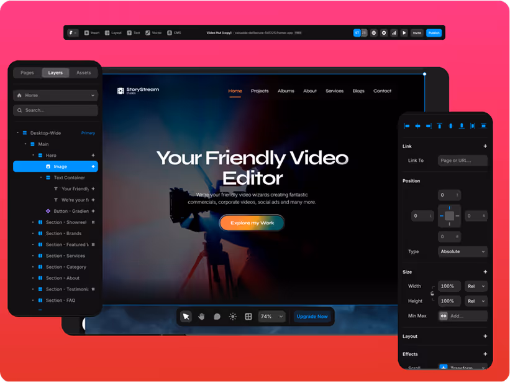Click the ST user avatar in toolbar

357,33
